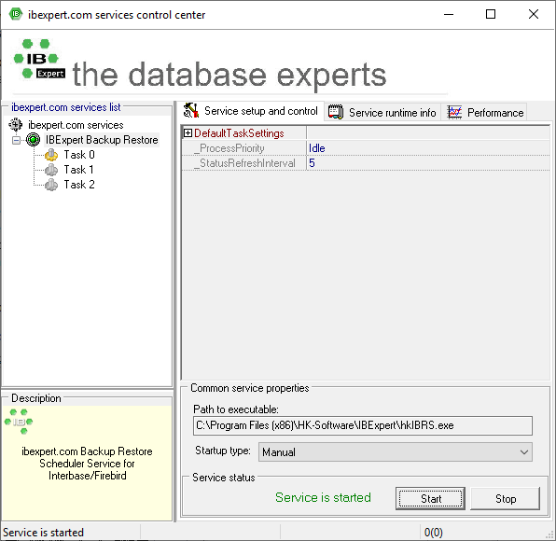Image resolution: width=556 pixels, height=541 pixels.
Task: Click the Performance chart icon
Action: click(x=454, y=112)
